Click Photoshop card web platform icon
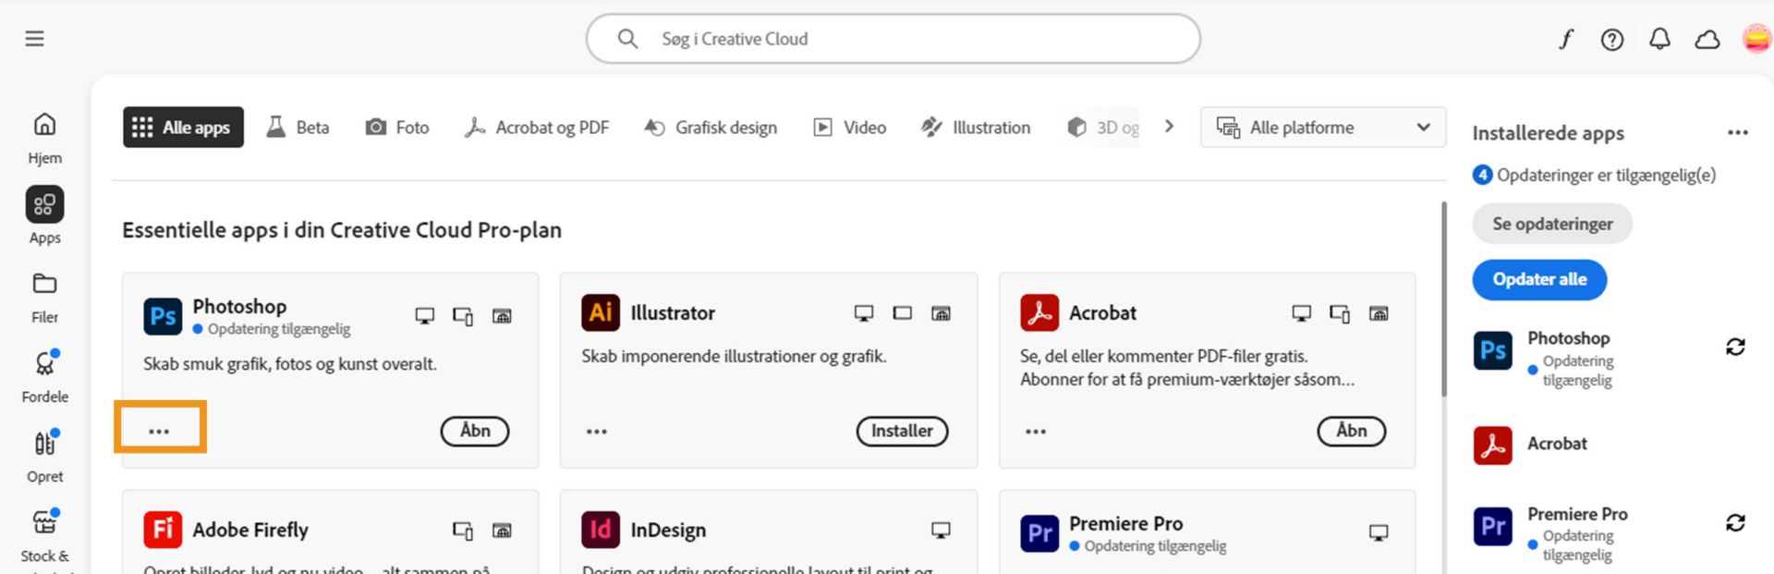1774x574 pixels. tap(502, 316)
